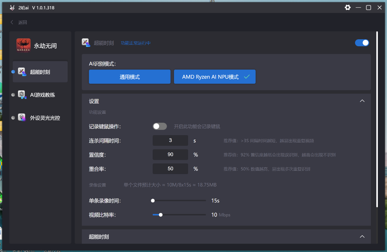Click the 外设灵光光控 lightbulb icon
The width and height of the screenshot is (387, 252).
click(x=22, y=117)
